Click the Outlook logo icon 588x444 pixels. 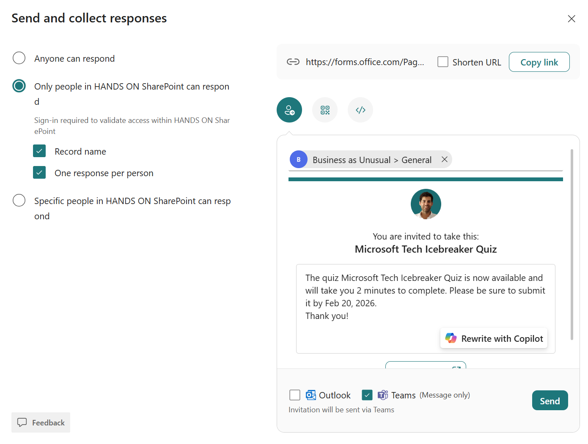click(x=311, y=395)
